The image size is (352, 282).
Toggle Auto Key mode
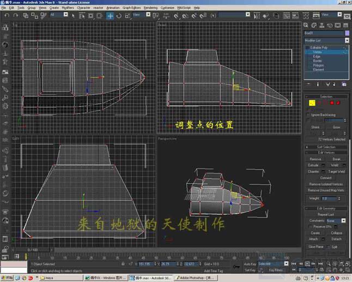point(250,264)
